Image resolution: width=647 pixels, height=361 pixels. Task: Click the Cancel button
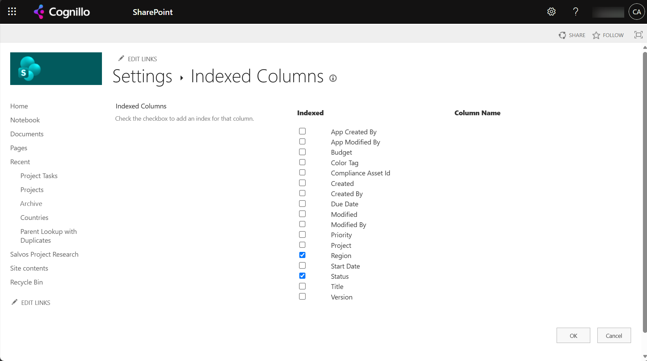tap(614, 336)
